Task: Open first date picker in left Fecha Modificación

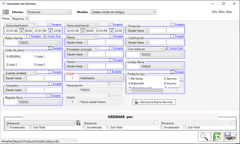Action: pos(21,31)
